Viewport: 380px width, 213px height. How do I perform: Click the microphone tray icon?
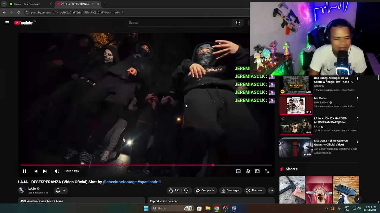pos(339,208)
